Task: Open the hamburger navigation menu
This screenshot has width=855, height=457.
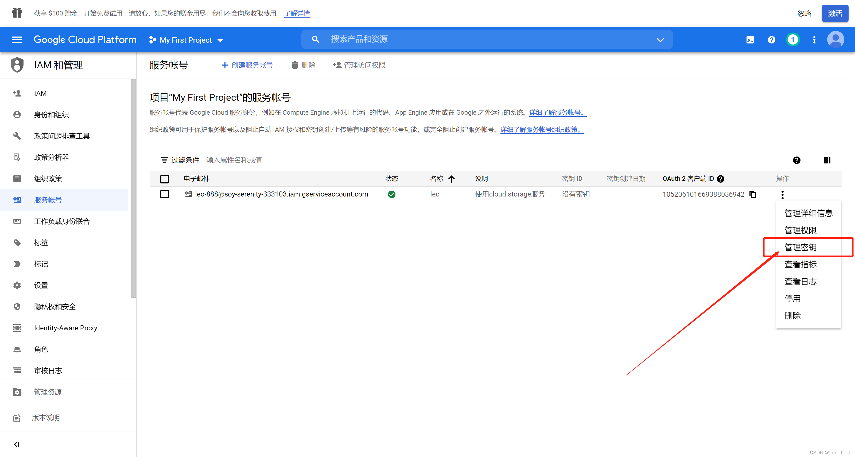Action: point(17,40)
